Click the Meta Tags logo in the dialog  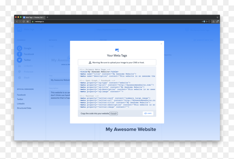[x=117, y=50]
